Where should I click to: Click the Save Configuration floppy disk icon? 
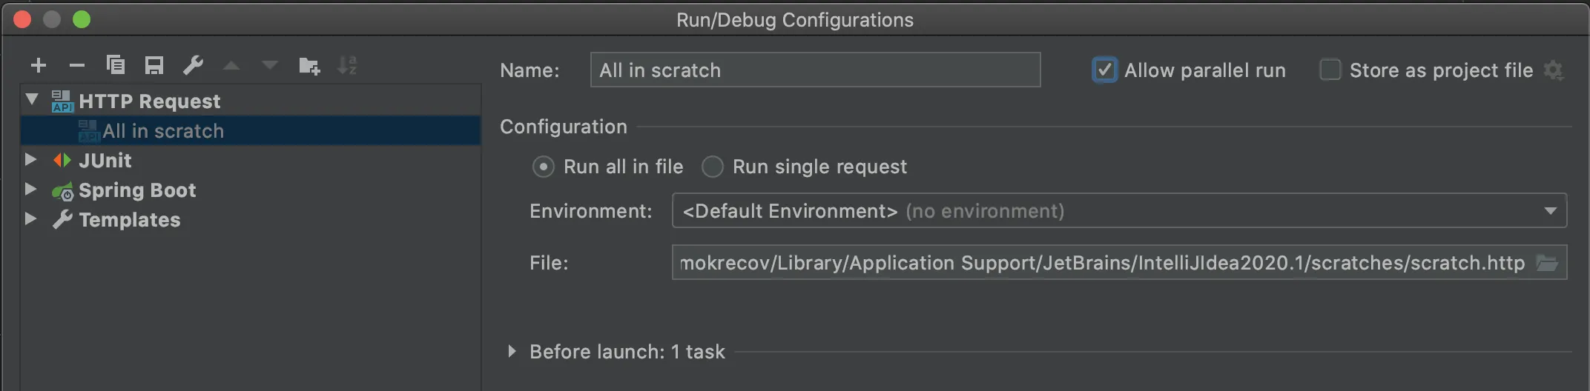[x=154, y=66]
